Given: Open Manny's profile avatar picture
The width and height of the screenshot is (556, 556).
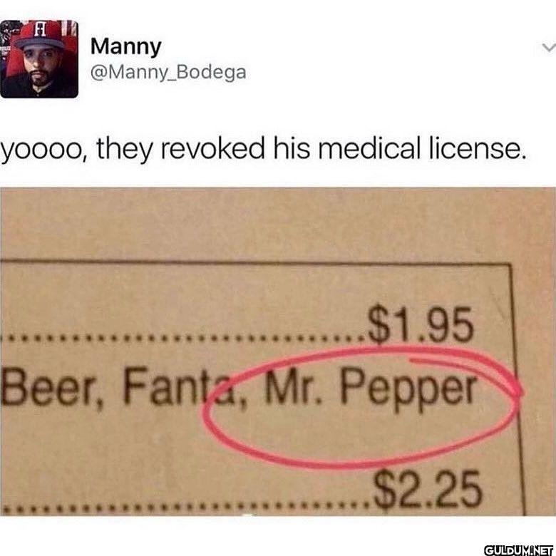Looking at the screenshot, I should 39,59.
